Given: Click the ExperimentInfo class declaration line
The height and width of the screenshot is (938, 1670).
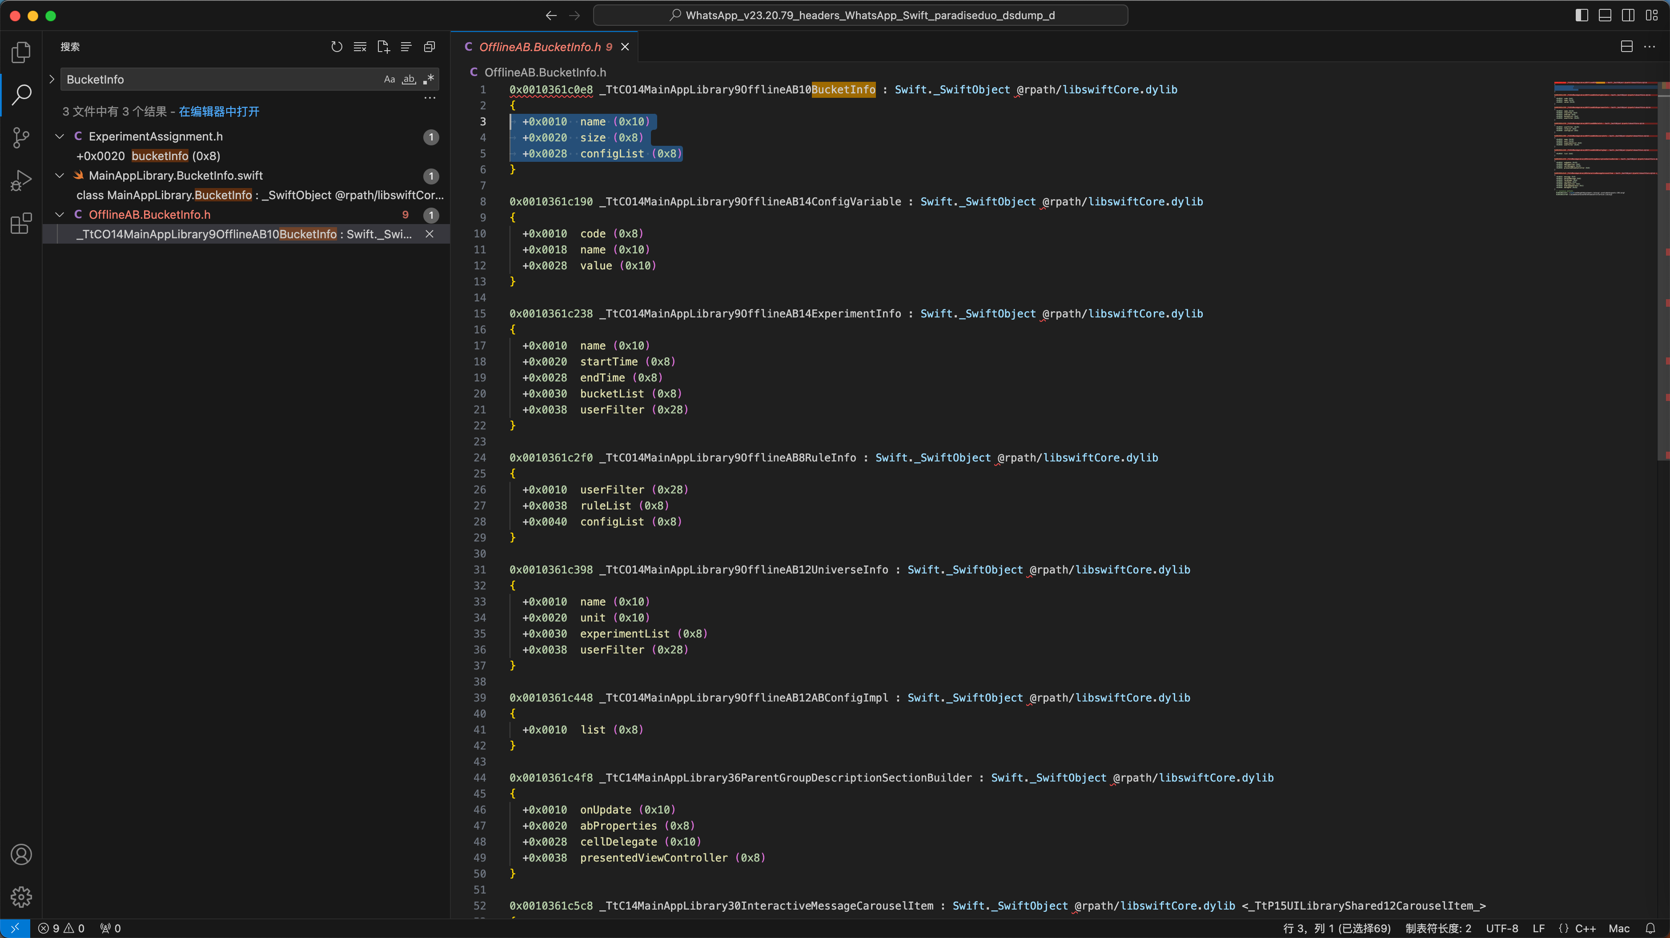Looking at the screenshot, I should 856,313.
